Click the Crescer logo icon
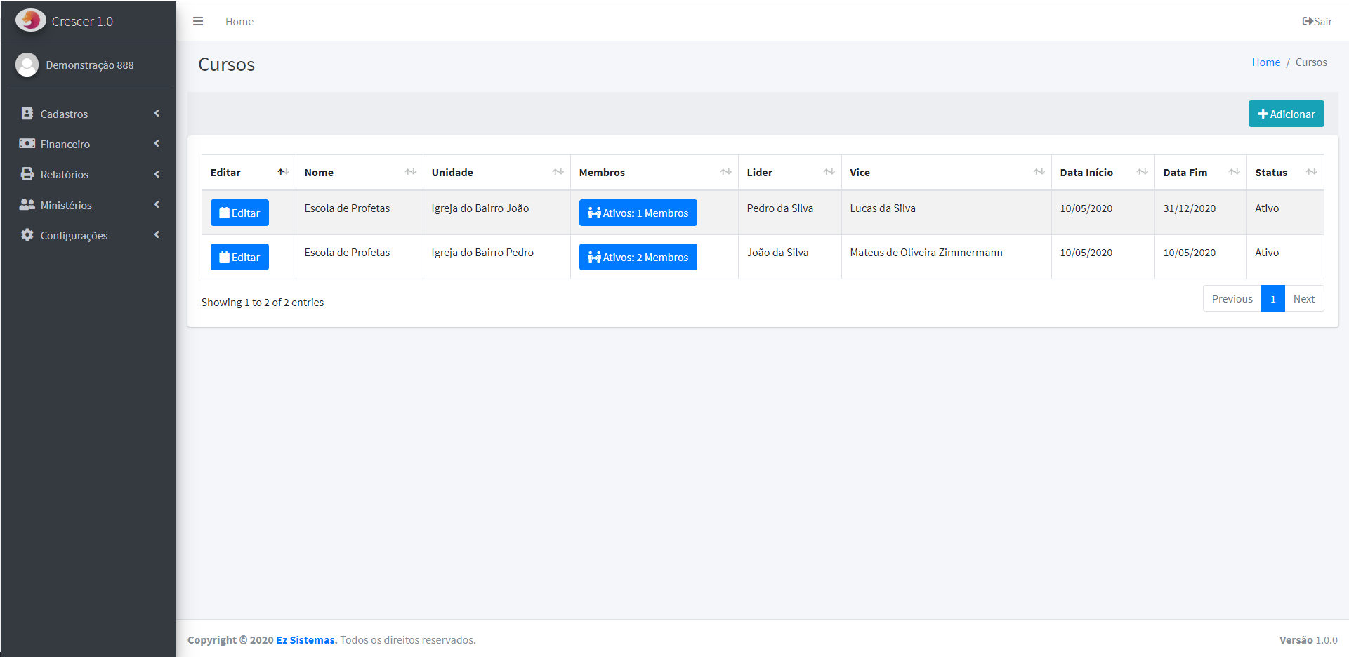1349x657 pixels. (x=30, y=20)
